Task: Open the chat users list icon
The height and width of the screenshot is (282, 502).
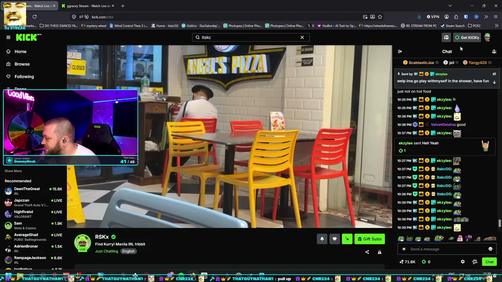Action: click(494, 51)
